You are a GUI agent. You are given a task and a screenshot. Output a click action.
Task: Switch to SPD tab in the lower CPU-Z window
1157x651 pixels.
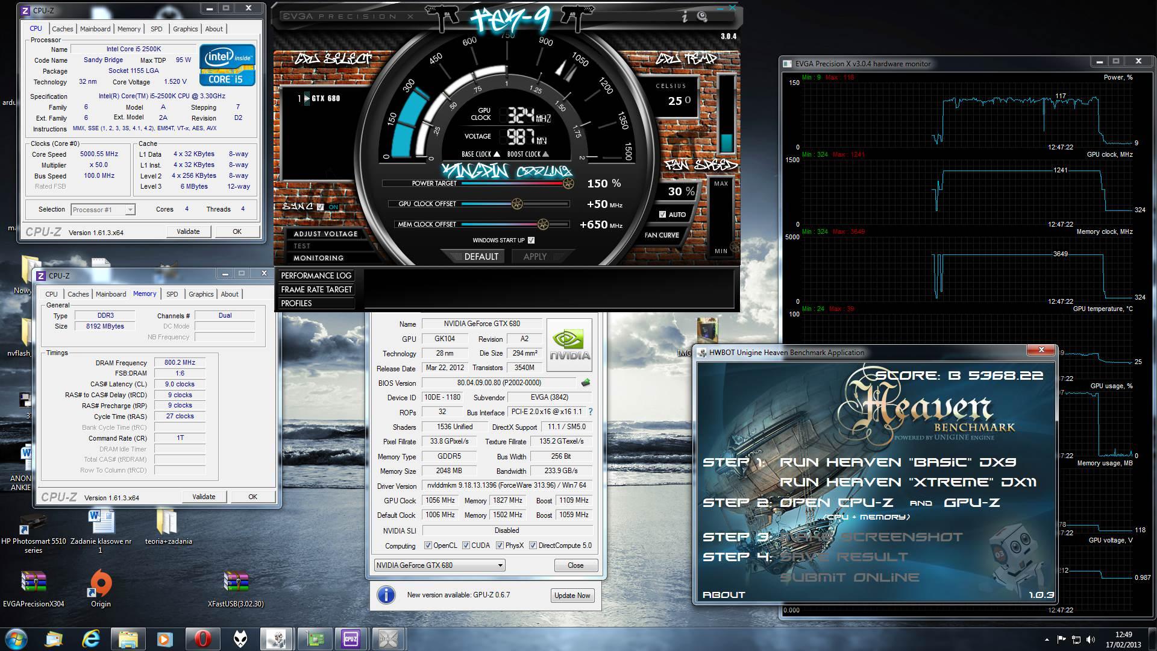[172, 294]
